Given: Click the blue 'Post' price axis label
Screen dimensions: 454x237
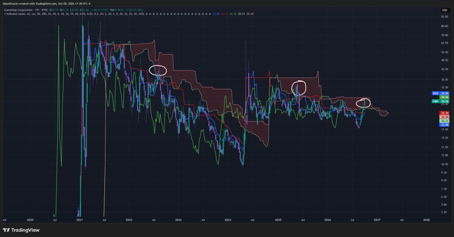Looking at the screenshot, I should [x=435, y=93].
